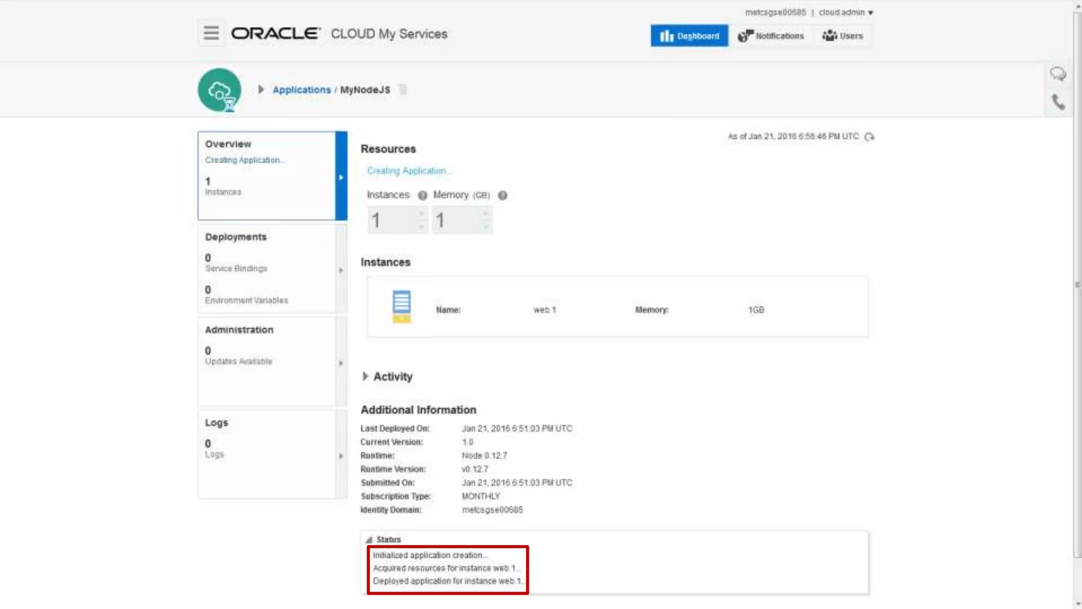Click the Oracle logo
This screenshot has height=609, width=1082.
tap(275, 33)
